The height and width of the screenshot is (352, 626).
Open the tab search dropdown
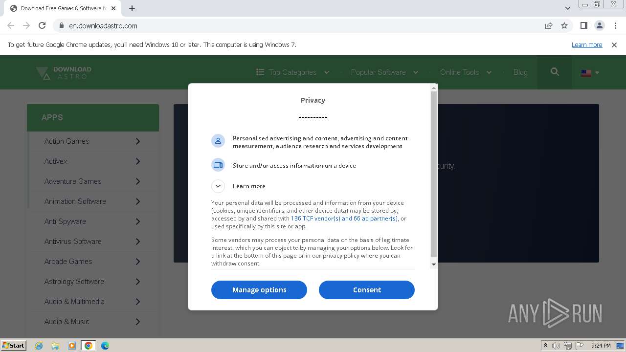pyautogui.click(x=567, y=8)
